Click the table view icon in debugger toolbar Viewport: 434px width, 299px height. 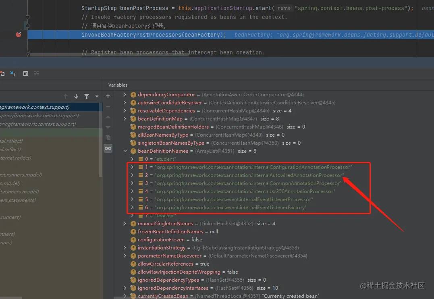pos(26,73)
